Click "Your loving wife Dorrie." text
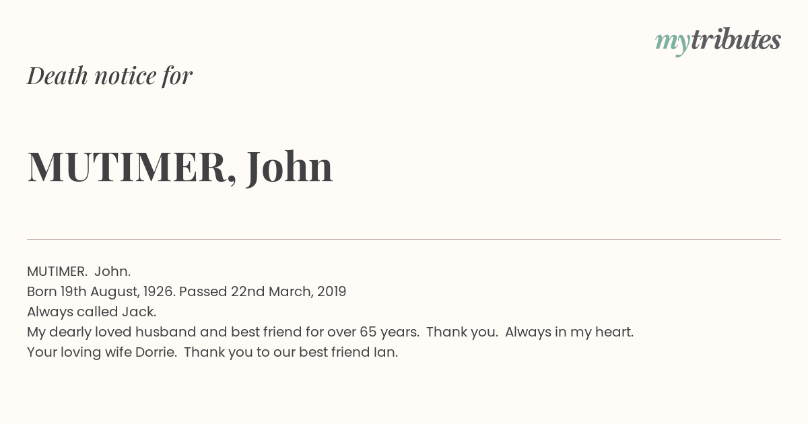This screenshot has height=424, width=808. pyautogui.click(x=102, y=352)
